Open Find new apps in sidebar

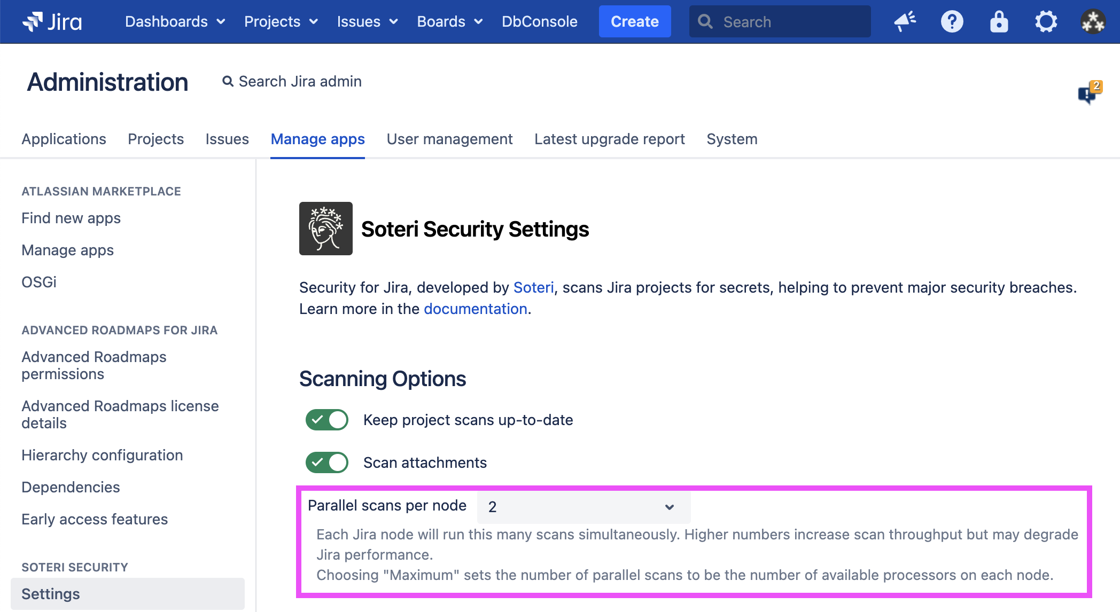click(71, 218)
